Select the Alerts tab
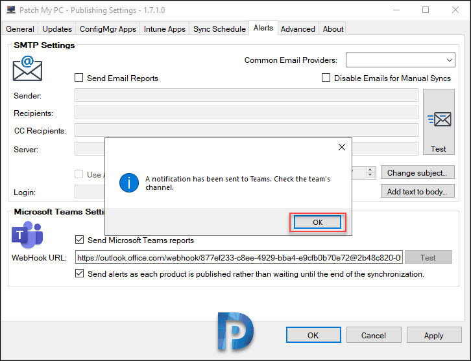The width and height of the screenshot is (471, 361). point(263,28)
